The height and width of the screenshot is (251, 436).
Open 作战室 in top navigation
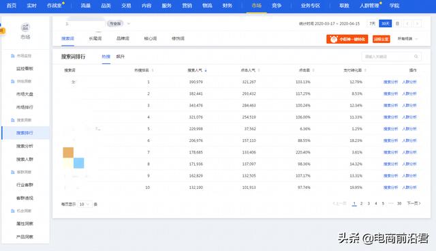tap(54, 5)
